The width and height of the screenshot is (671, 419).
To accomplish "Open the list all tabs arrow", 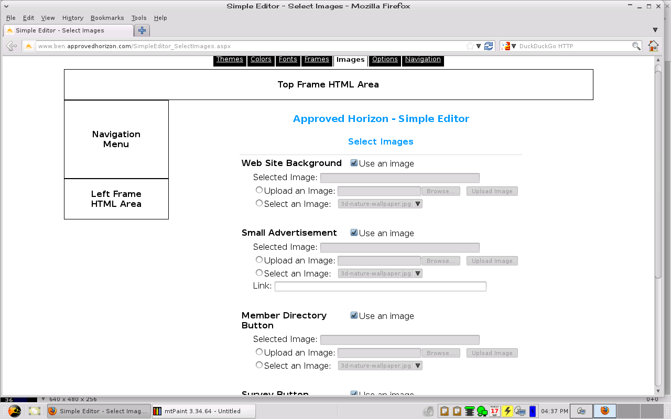I will 655,30.
